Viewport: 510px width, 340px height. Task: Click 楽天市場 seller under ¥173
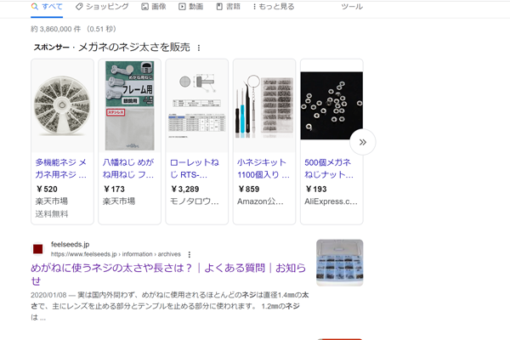(x=119, y=201)
